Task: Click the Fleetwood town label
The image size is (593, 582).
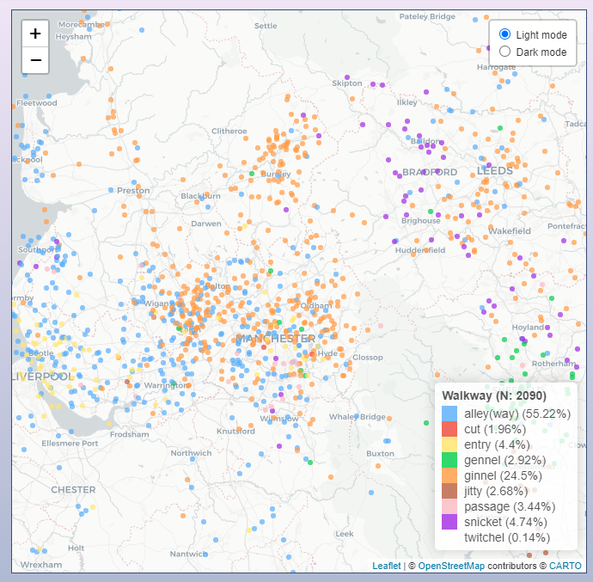Action: tap(37, 103)
